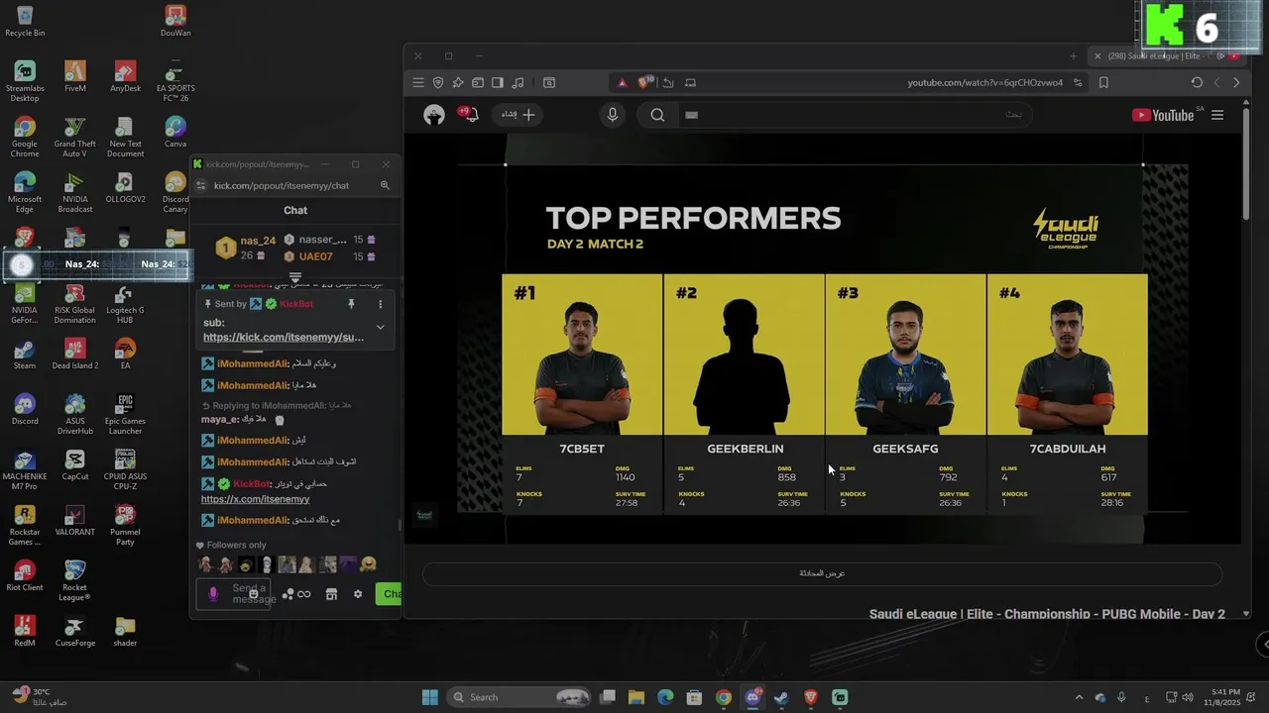Open Kick chat settings gear
Screen dimensions: 1269x713
tap(358, 594)
